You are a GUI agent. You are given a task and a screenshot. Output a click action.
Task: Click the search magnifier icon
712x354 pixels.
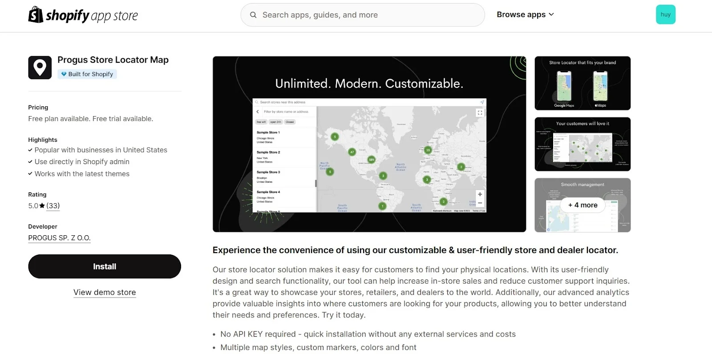pyautogui.click(x=253, y=15)
